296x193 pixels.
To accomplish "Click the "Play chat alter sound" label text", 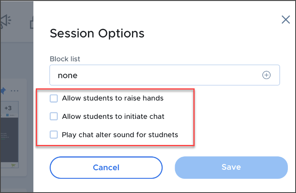I will [x=120, y=135].
